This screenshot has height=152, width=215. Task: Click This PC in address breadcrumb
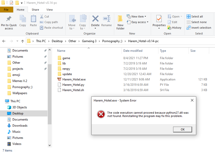tap(41, 41)
